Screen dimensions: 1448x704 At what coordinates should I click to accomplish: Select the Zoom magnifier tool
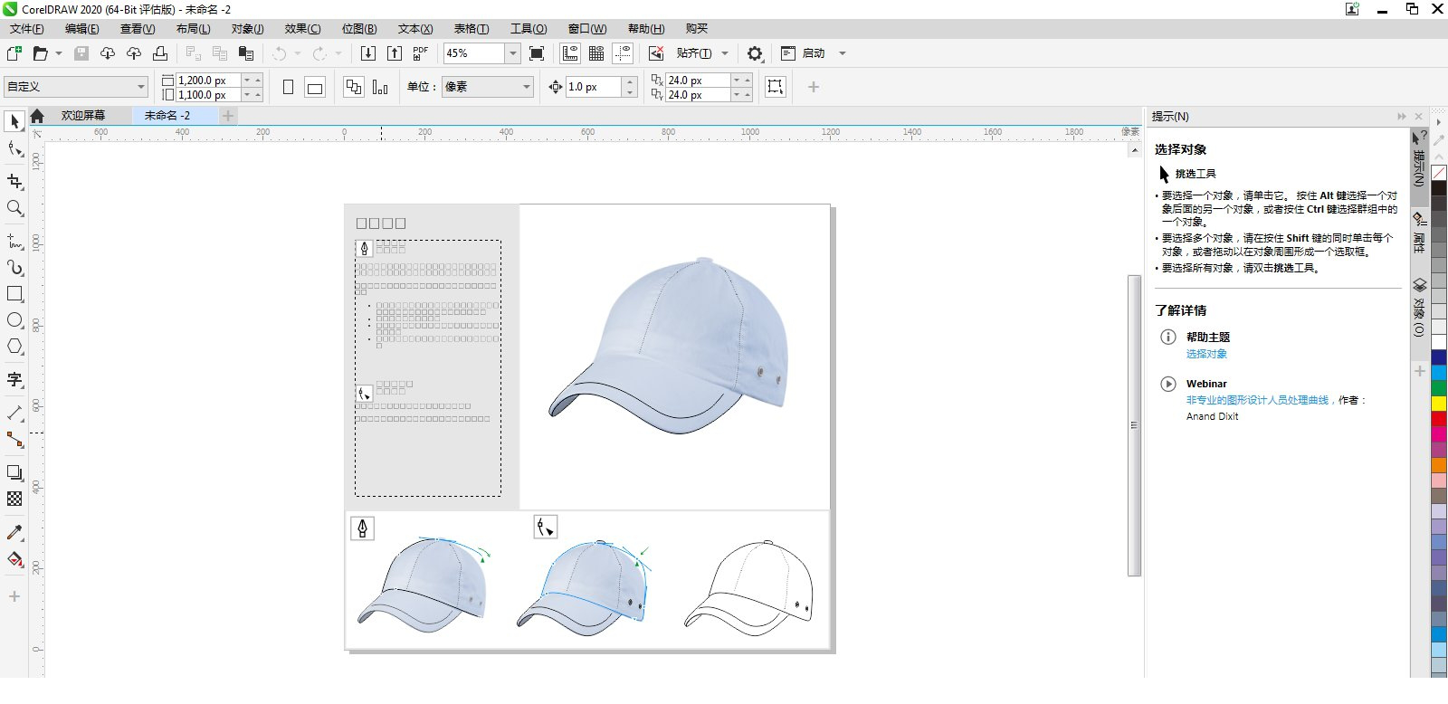[14, 208]
